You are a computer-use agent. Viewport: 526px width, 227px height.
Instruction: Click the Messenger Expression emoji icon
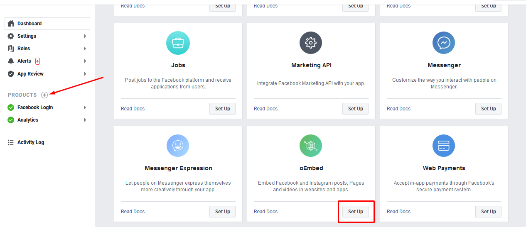tap(178, 146)
